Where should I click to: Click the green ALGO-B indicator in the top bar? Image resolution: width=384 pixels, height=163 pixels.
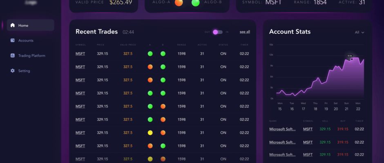tap(195, 3)
